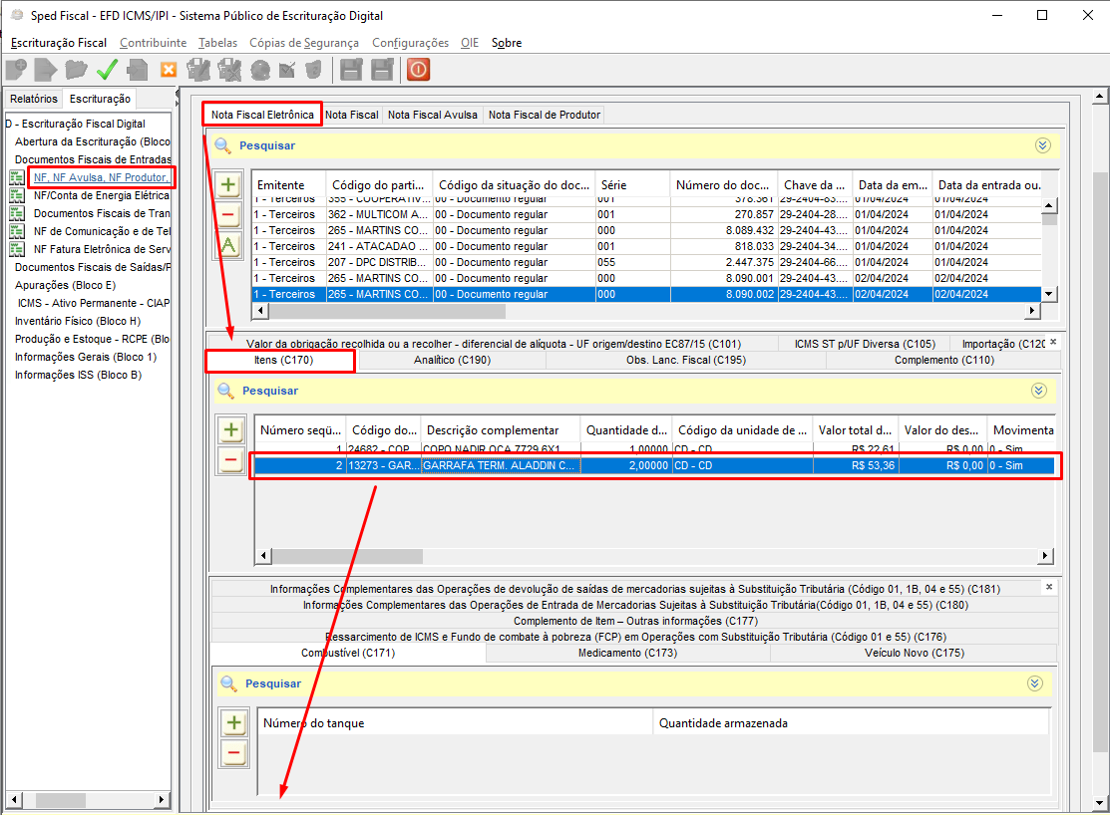Viewport: 1110px width, 815px height.
Task: Click the plus button beside Número do tanque table
Action: tap(234, 723)
